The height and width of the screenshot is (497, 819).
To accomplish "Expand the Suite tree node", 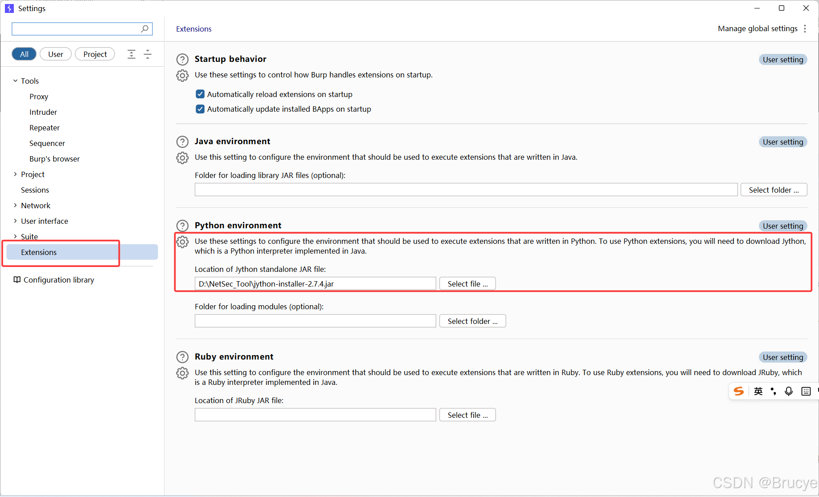I will (x=15, y=236).
